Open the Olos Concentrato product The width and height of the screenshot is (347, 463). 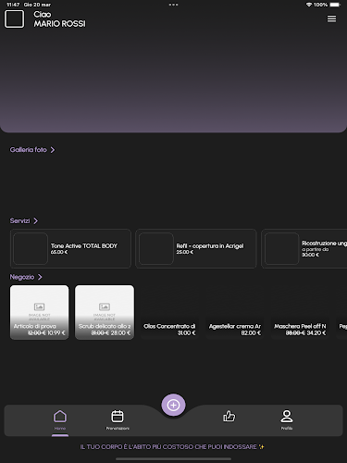[x=169, y=329]
